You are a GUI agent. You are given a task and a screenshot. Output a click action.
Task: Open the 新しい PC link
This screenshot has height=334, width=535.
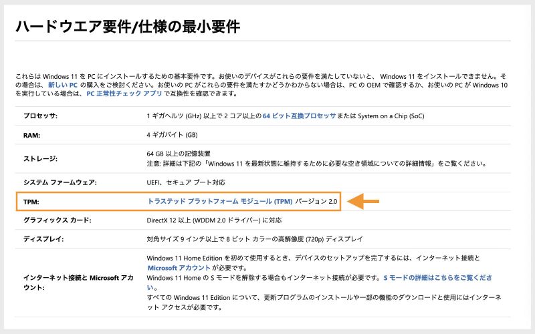click(64, 86)
